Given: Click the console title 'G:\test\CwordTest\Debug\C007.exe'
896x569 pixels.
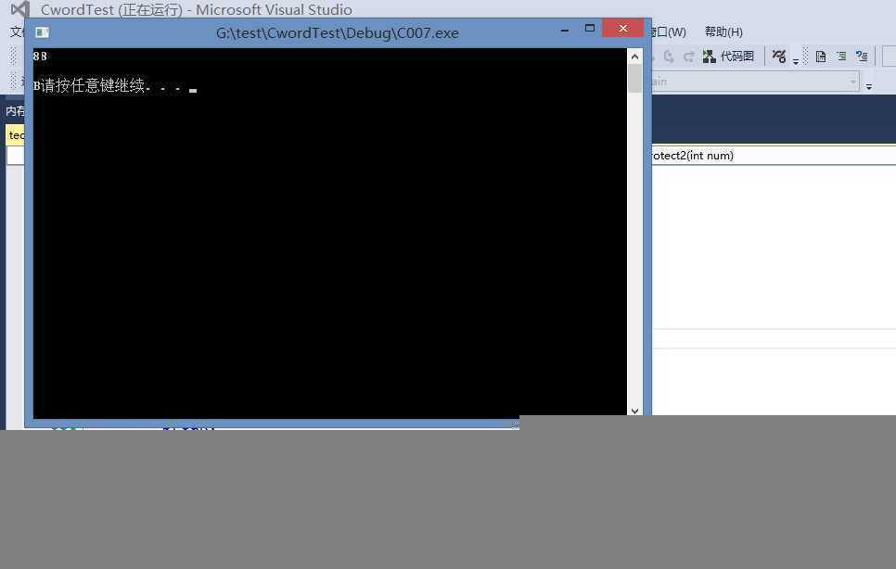Looking at the screenshot, I should click(337, 33).
